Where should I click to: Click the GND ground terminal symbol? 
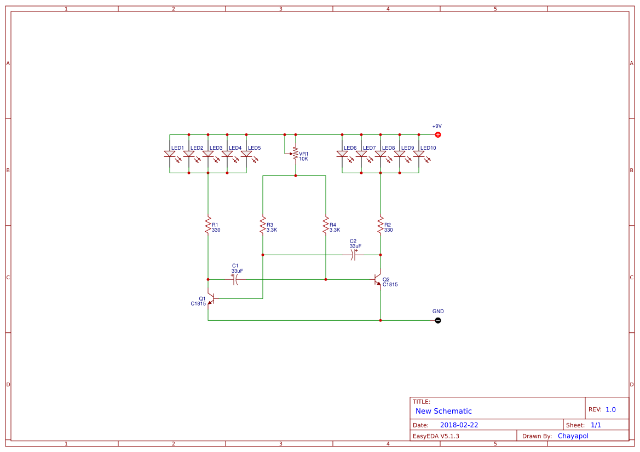pos(437,320)
